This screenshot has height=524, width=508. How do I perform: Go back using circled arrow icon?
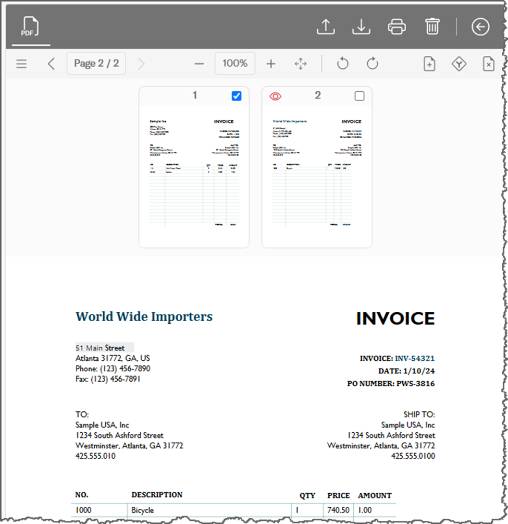pyautogui.click(x=480, y=27)
